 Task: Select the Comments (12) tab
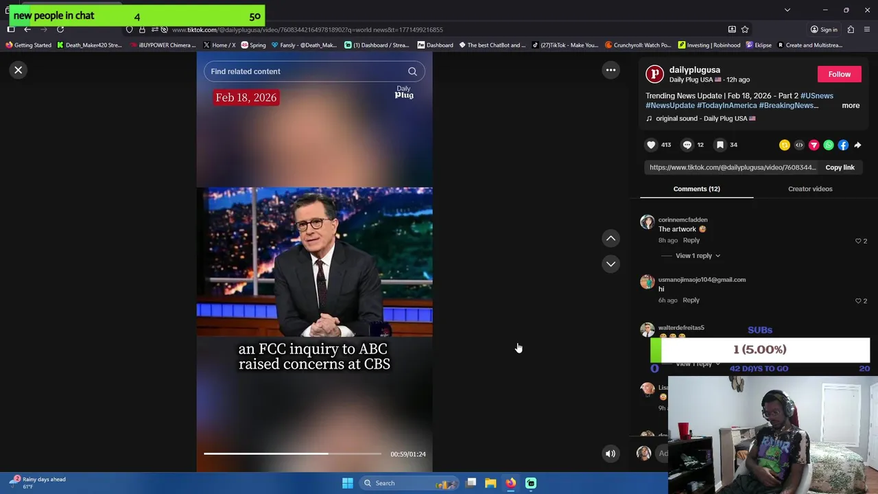[x=696, y=189]
